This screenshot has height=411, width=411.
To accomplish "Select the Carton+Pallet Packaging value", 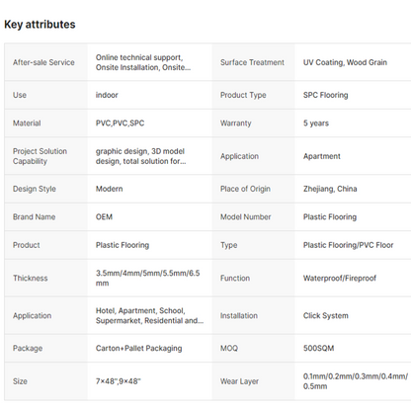I will pos(138,348).
